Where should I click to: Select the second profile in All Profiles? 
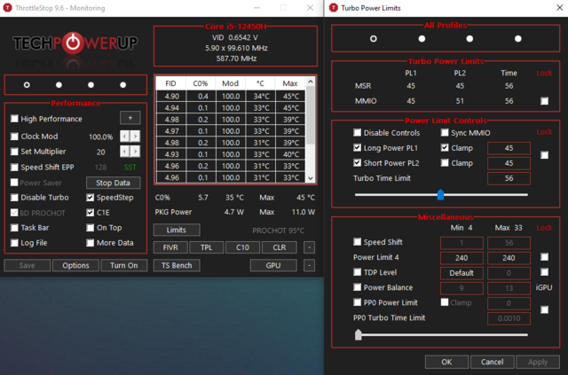(x=422, y=38)
